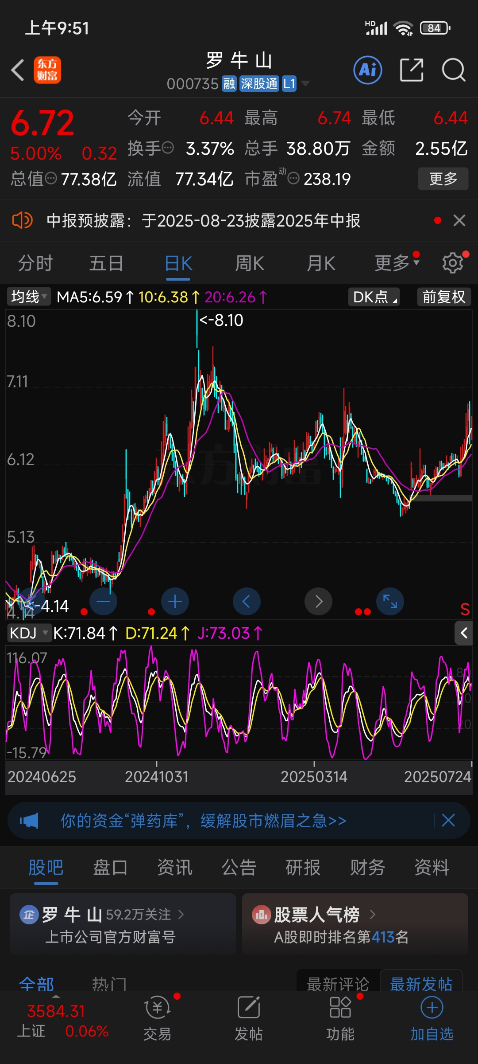
Task: Tap 融 margin tag
Action: click(229, 83)
